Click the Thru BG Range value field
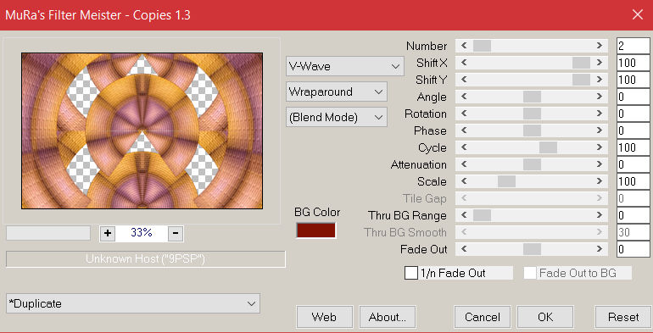This screenshot has height=333, width=653. (x=633, y=215)
